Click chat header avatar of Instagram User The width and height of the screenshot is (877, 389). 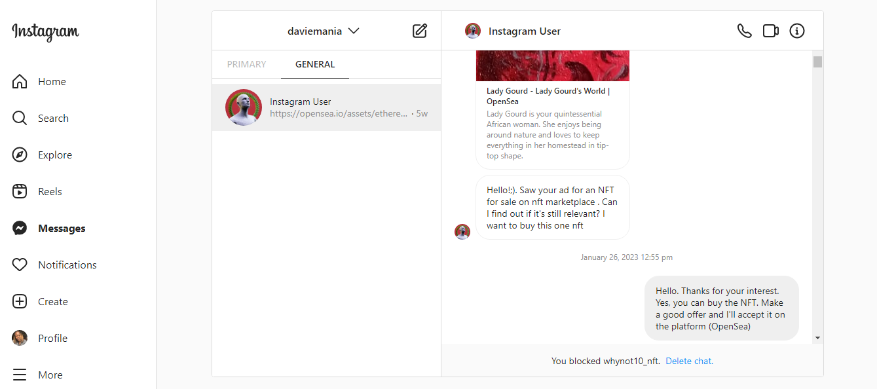pyautogui.click(x=473, y=31)
